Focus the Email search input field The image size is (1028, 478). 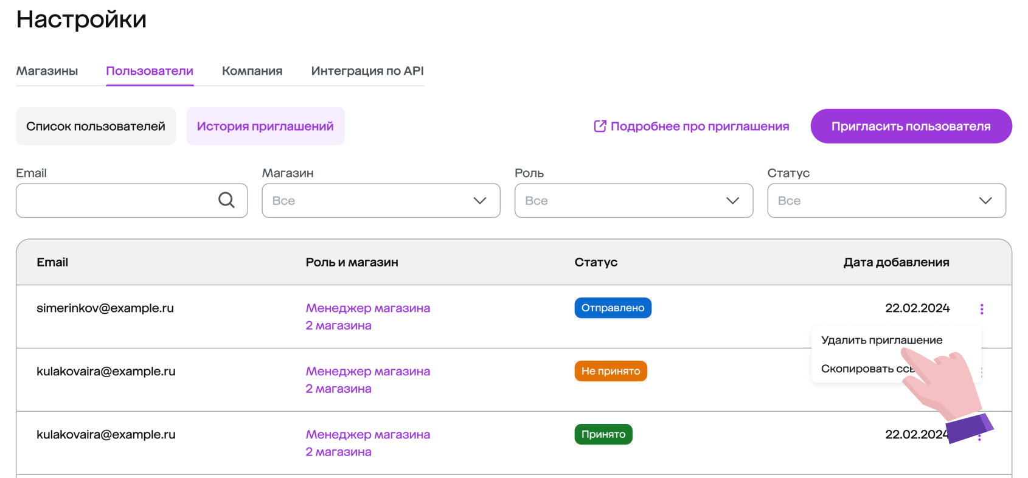click(116, 201)
